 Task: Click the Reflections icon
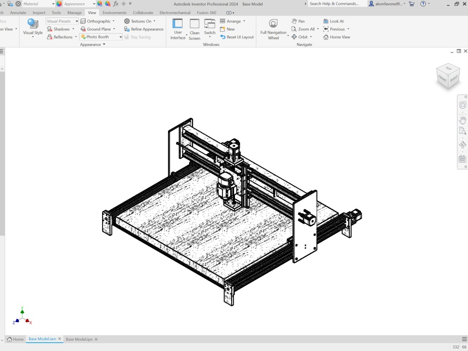tap(50, 37)
